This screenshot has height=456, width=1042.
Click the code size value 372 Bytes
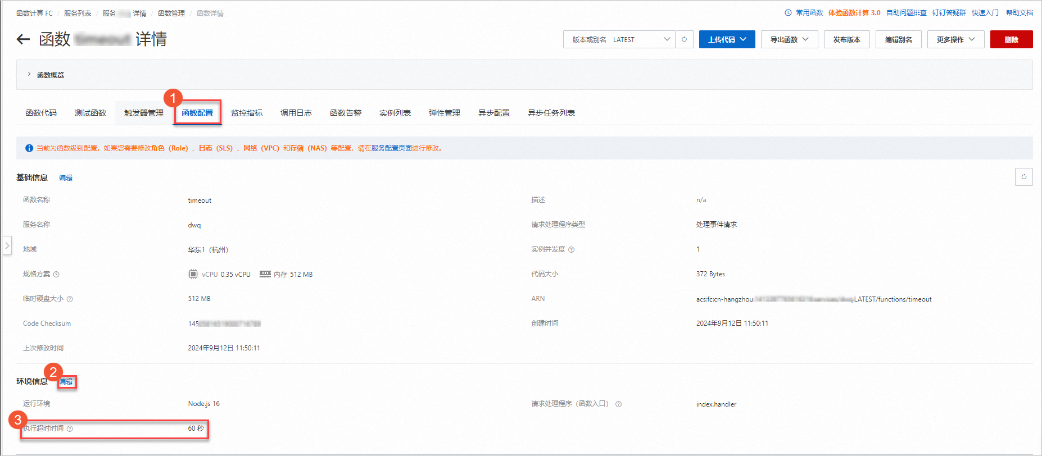tap(710, 274)
